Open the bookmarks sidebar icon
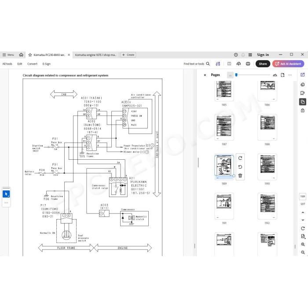This screenshot has width=308, height=308. tap(303, 93)
